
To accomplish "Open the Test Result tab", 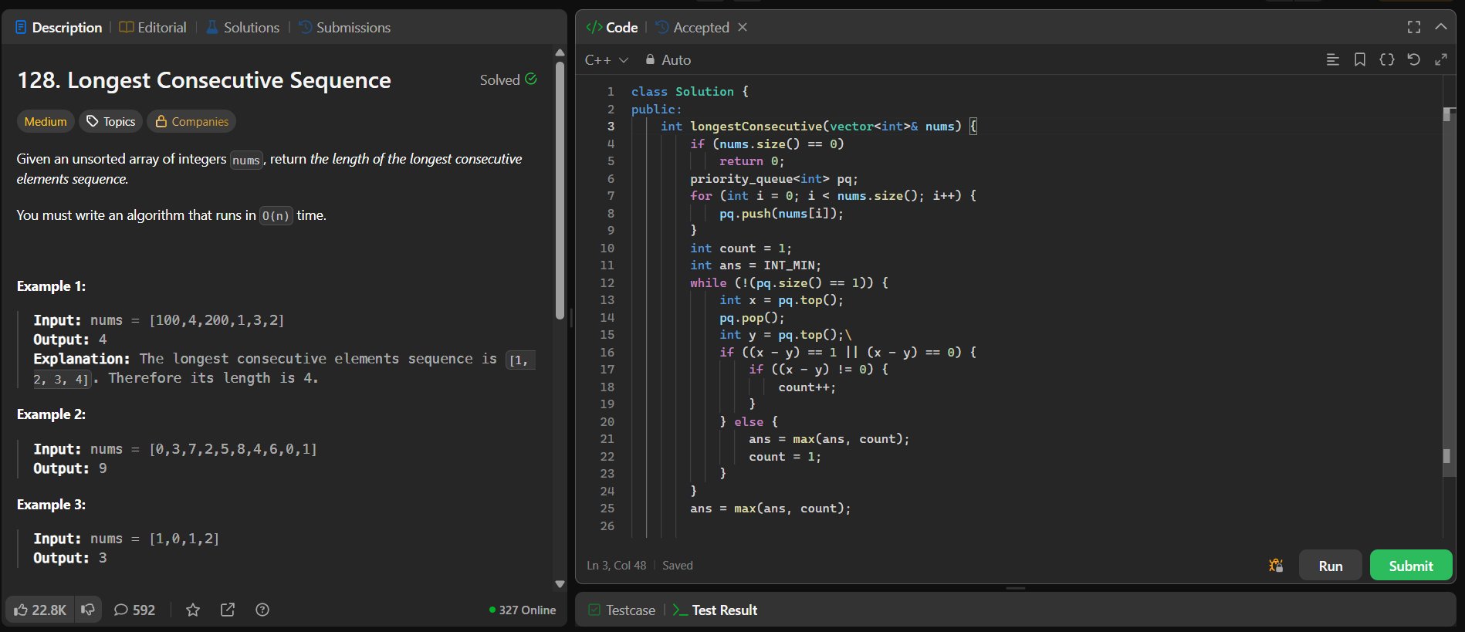I will [x=715, y=610].
